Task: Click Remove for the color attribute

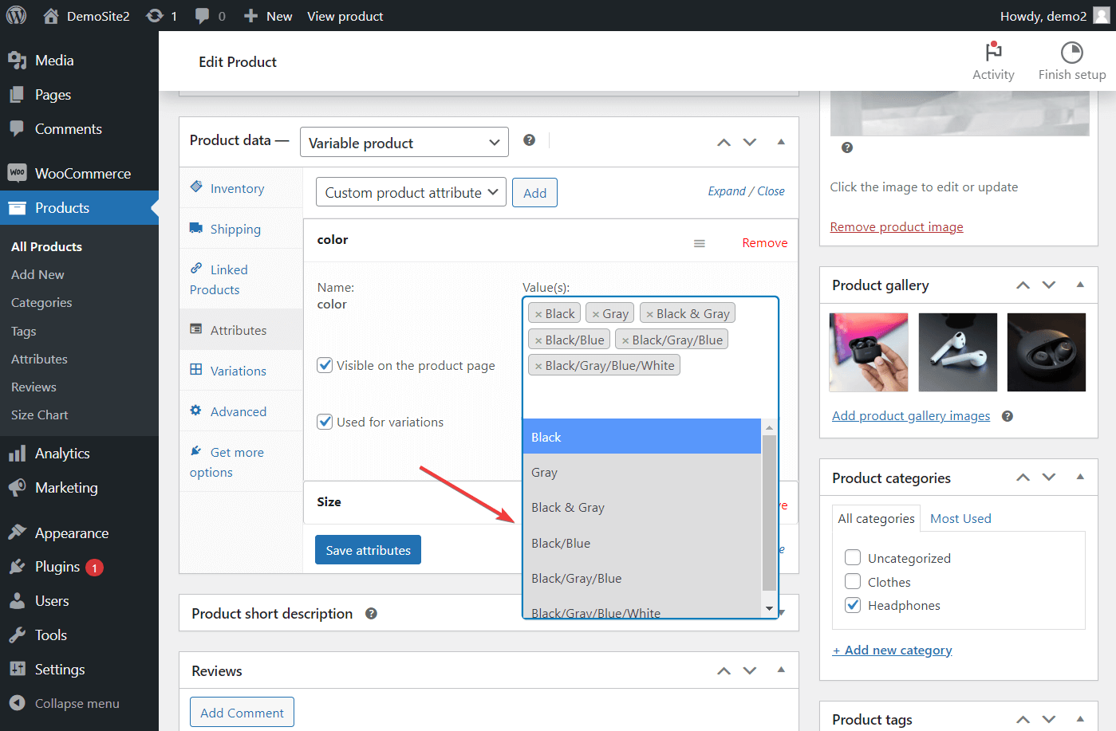Action: 764,243
